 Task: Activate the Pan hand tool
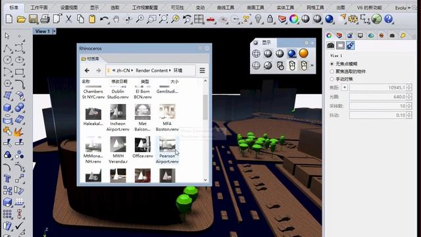pyautogui.click(x=116, y=19)
